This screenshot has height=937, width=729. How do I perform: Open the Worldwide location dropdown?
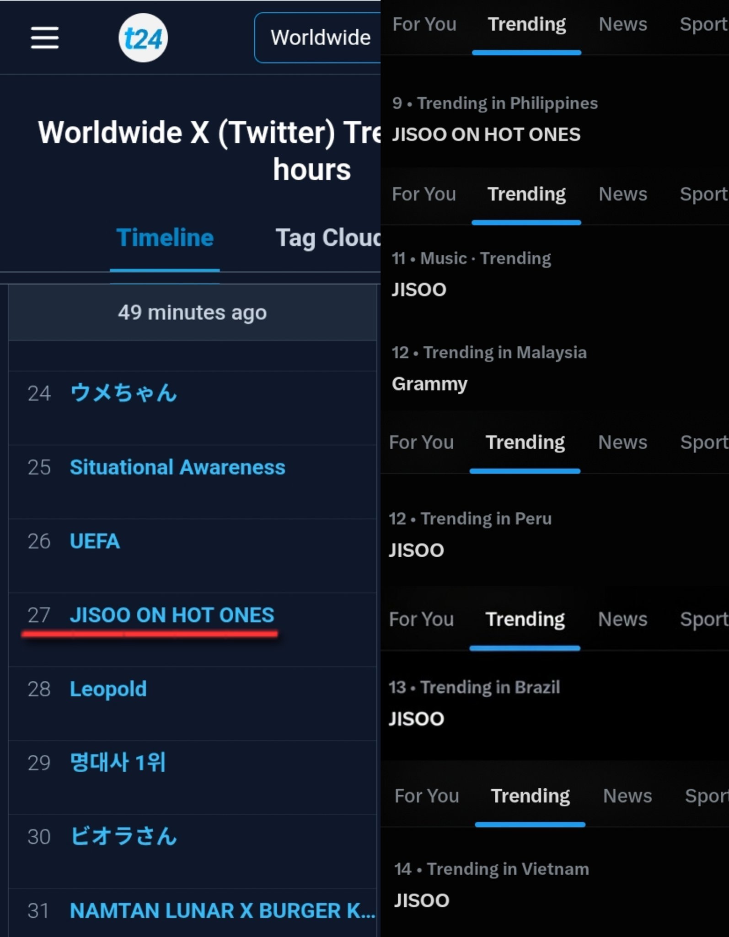pyautogui.click(x=318, y=38)
